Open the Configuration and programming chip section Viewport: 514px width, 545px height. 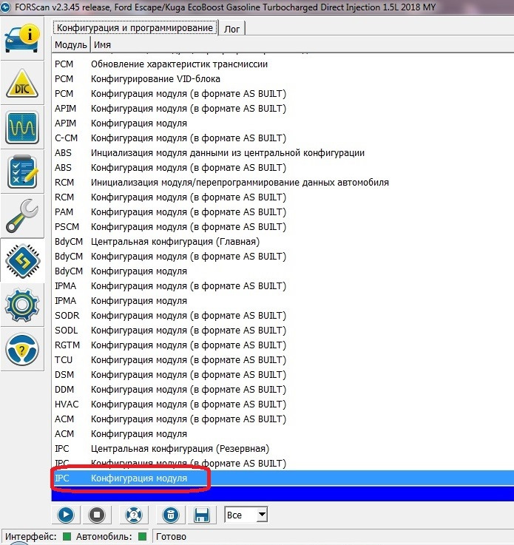tap(22, 260)
